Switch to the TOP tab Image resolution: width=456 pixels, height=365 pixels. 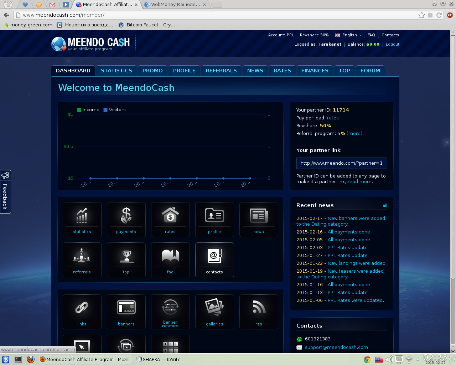tap(344, 71)
